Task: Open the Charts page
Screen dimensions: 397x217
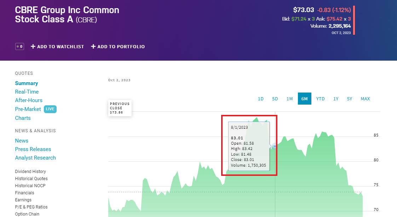Action: coord(23,118)
